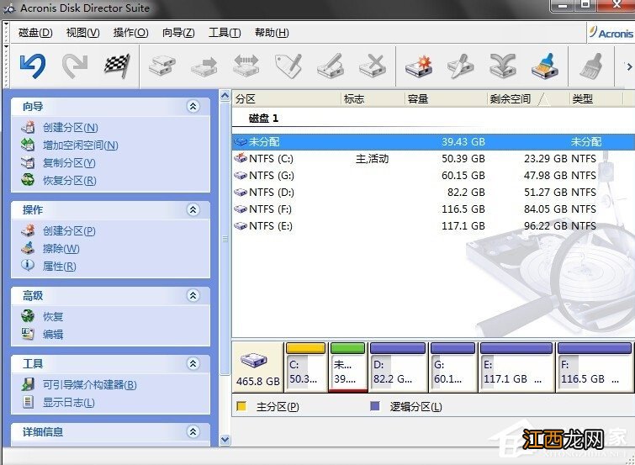635x465 pixels.
Task: Click 属性(R) operation link
Action: pos(60,267)
